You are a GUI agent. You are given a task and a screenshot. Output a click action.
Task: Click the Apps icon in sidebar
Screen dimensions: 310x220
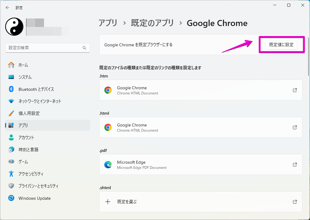pyautogui.click(x=11, y=125)
